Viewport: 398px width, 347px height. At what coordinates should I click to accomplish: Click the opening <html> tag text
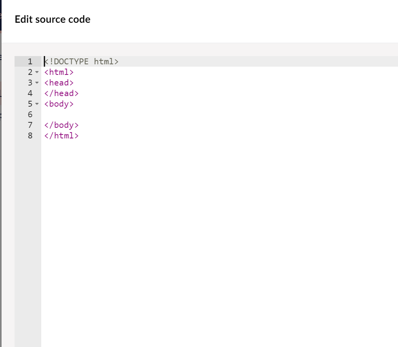pos(59,72)
